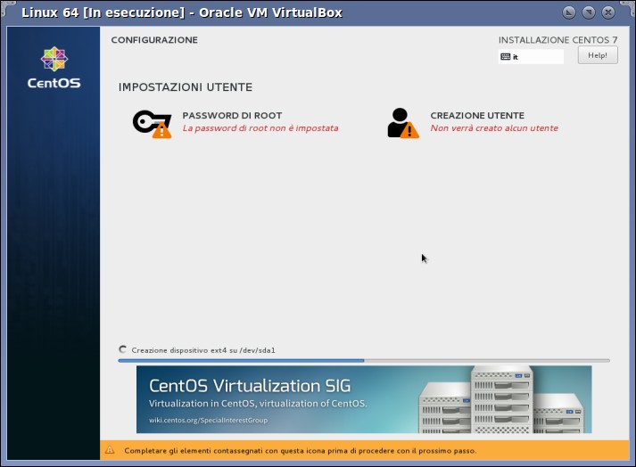Click the CentOS Virtualization SIG banner
The width and height of the screenshot is (636, 467).
point(364,399)
